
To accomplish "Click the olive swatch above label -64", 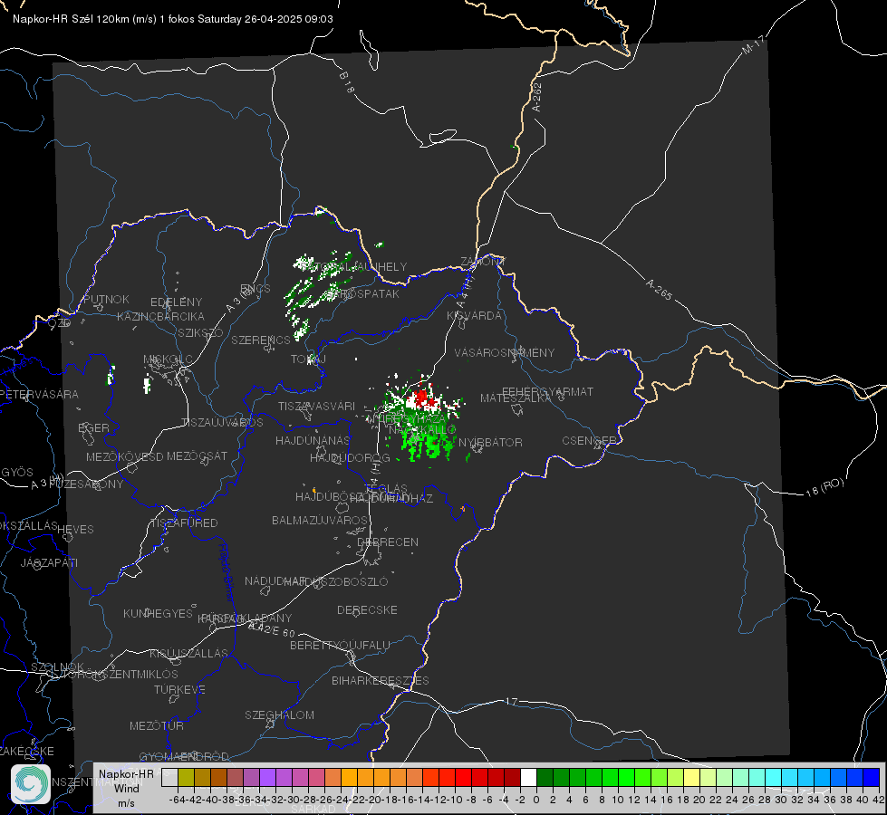I will pos(186,778).
